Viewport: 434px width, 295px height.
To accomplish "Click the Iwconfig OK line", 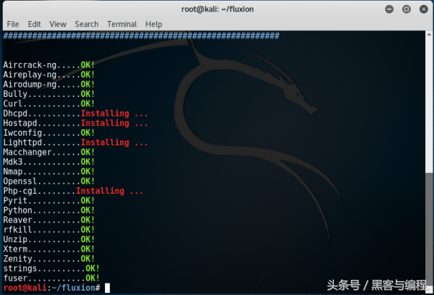I will point(49,133).
